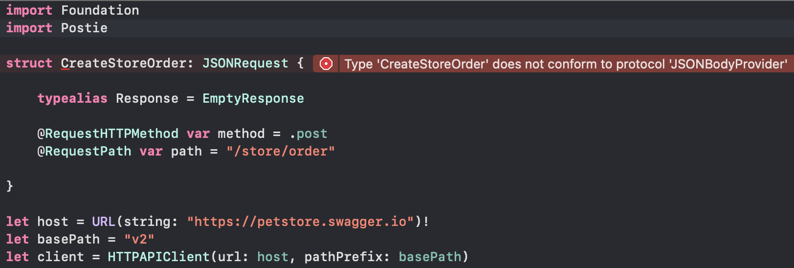Click the Foundation import name
Image resolution: width=794 pixels, height=268 pixels.
100,10
